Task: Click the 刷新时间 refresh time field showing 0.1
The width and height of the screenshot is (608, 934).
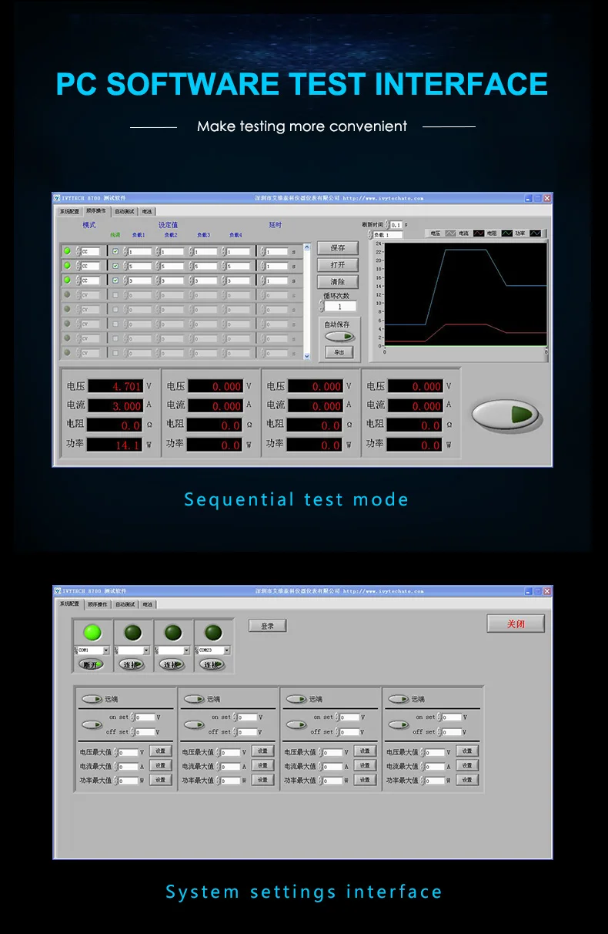Action: [x=396, y=224]
